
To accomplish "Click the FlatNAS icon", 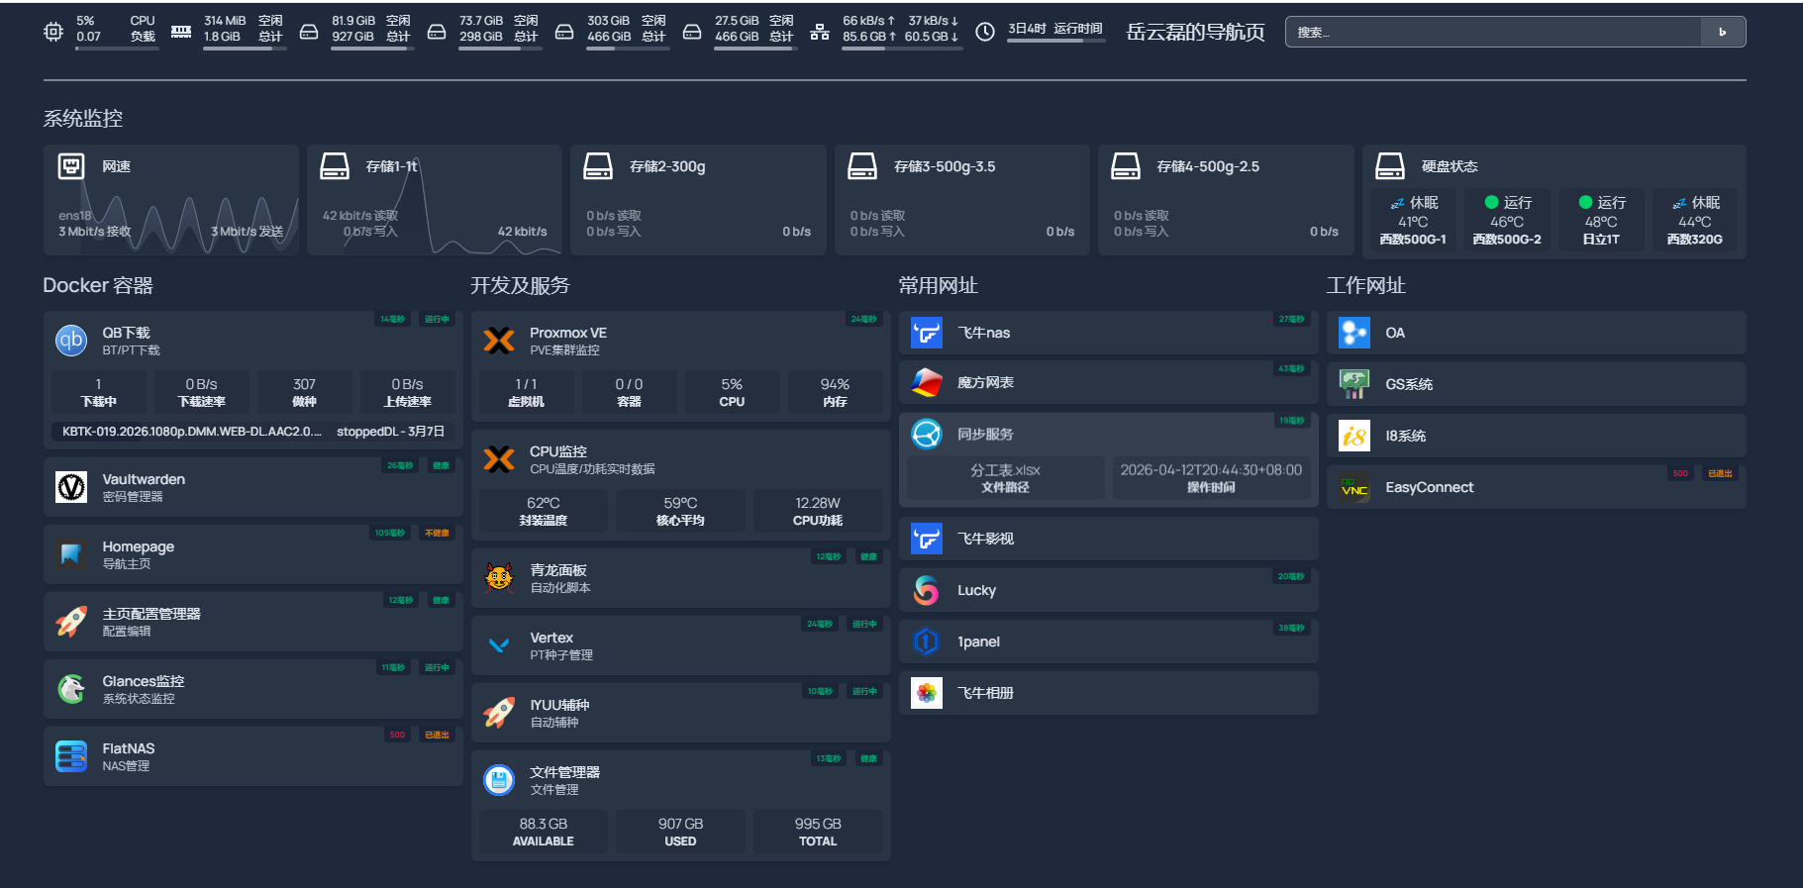I will point(71,756).
